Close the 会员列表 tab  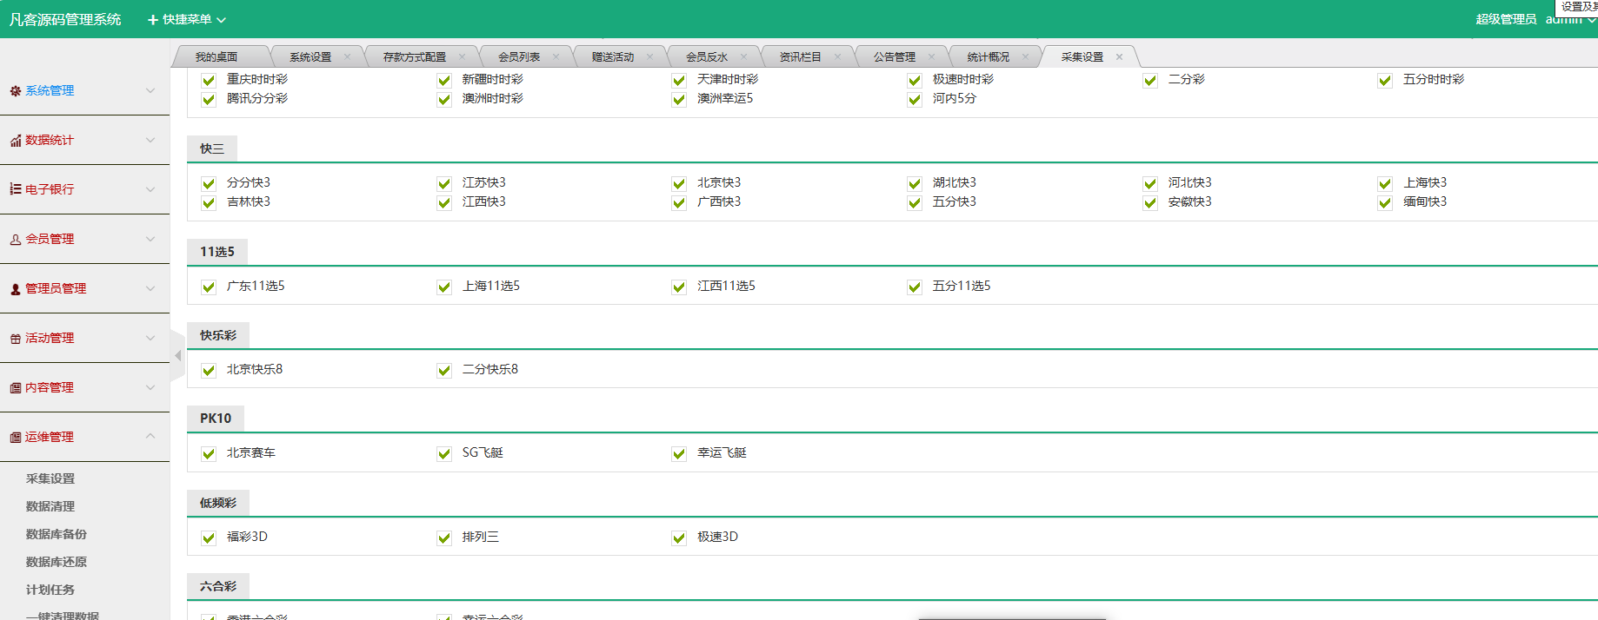556,57
